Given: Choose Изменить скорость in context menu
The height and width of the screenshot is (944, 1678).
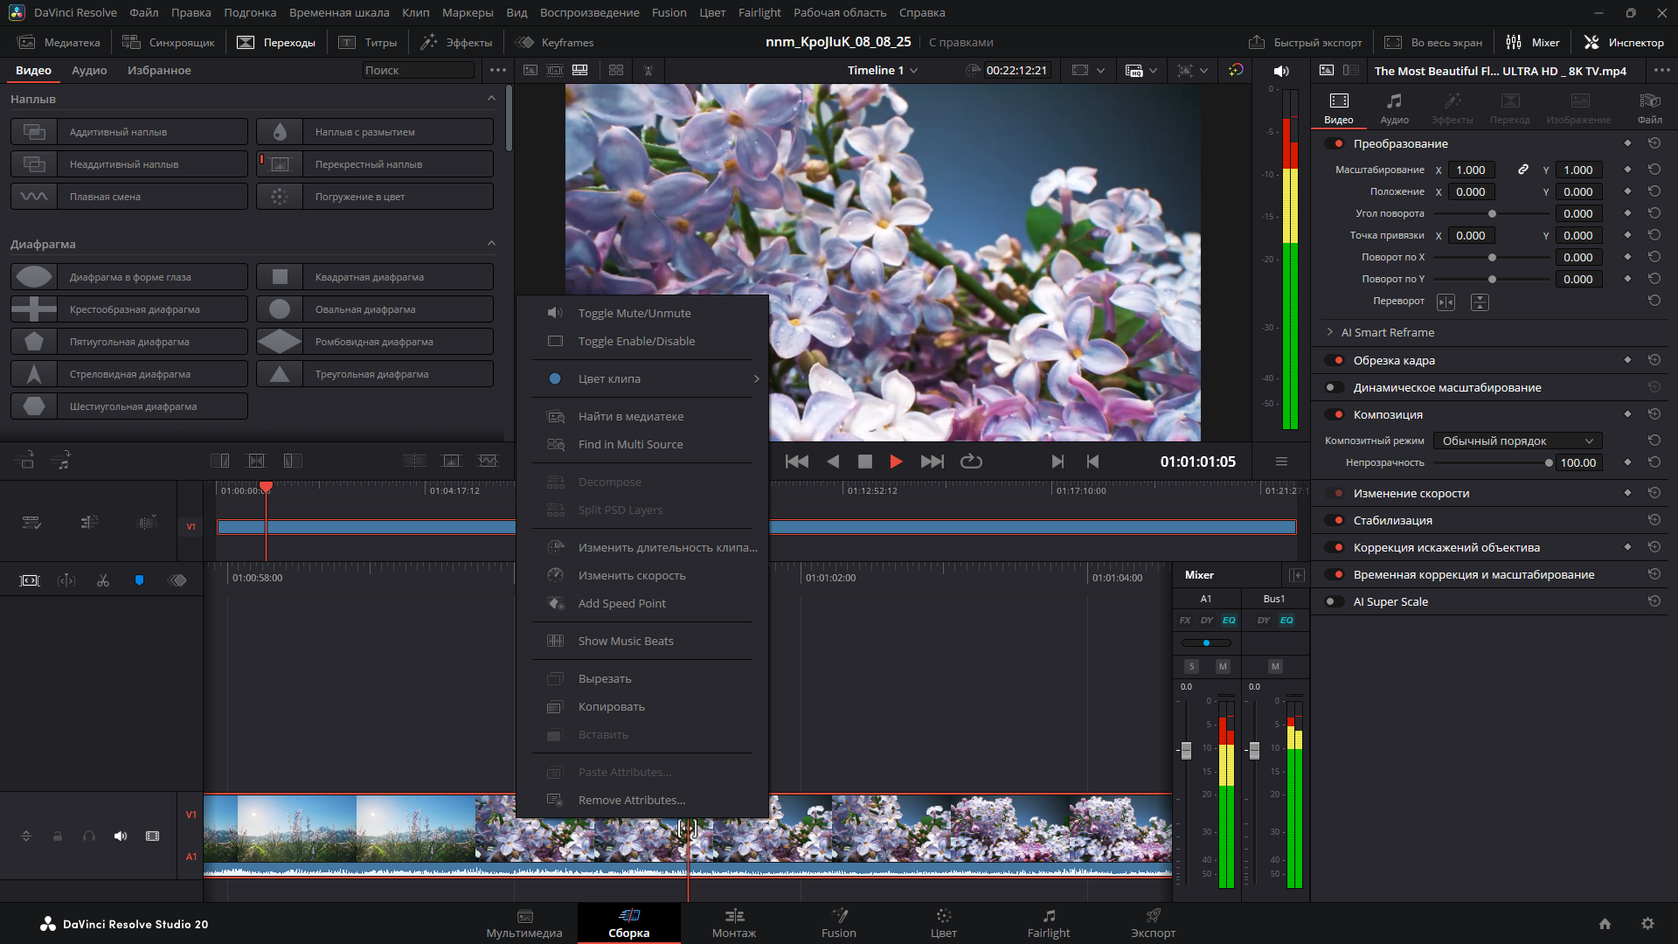Looking at the screenshot, I should tap(642, 575).
